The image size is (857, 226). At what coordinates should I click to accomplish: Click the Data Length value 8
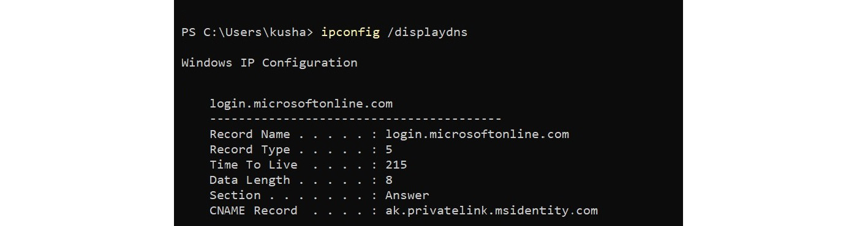pos(389,180)
